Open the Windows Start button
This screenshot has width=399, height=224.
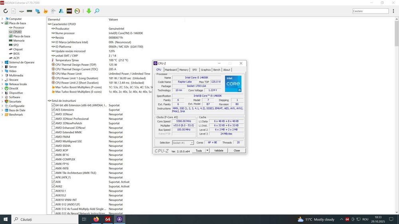pyautogui.click(x=6, y=219)
